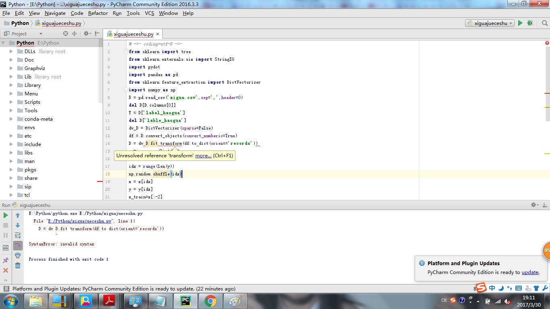
Task: Collapse the Python root project node
Action: pyautogui.click(x=3, y=43)
